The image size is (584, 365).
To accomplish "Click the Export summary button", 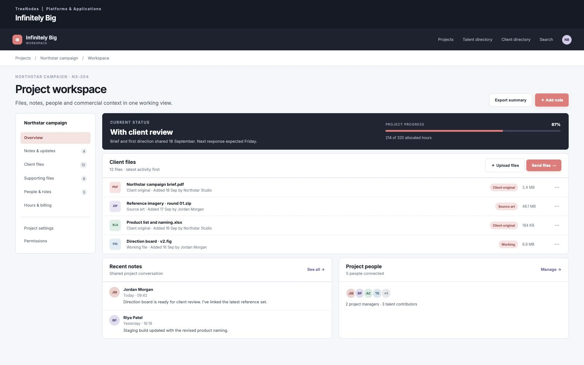I will click(510, 100).
